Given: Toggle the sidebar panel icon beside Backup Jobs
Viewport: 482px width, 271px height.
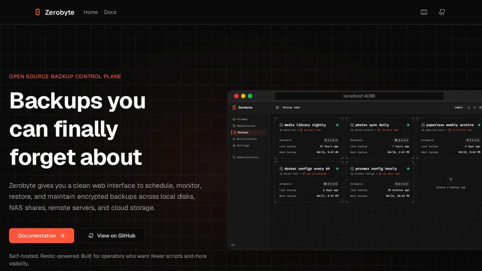Looking at the screenshot, I should [x=277, y=107].
